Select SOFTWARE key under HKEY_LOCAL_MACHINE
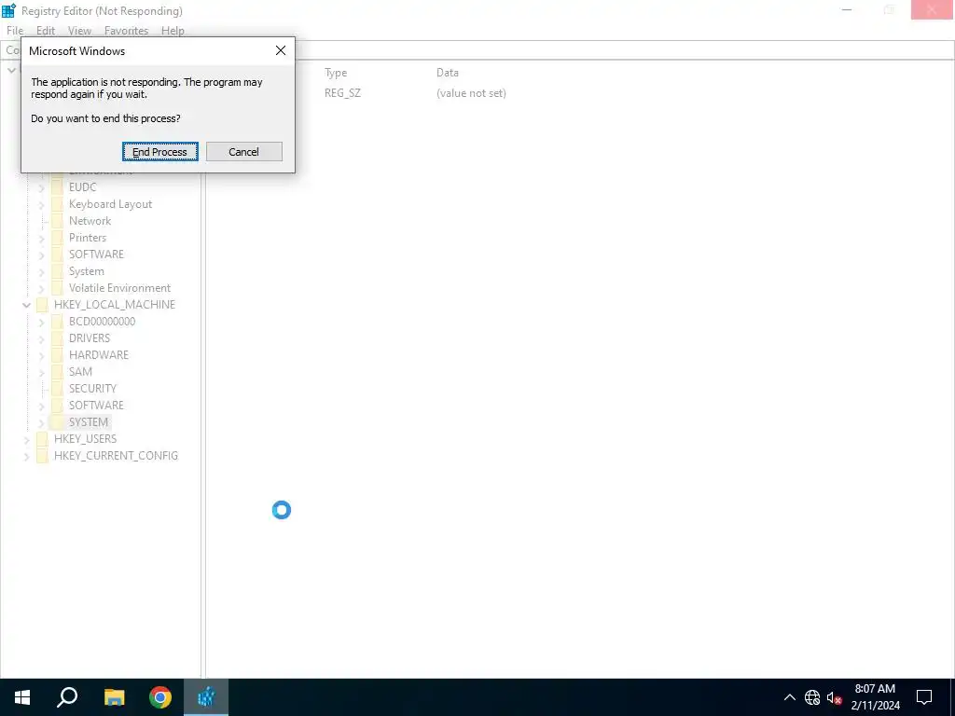This screenshot has width=955, height=716. tap(96, 405)
